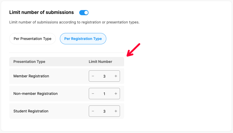Select the Per Registration Type tab
Viewport: 233px width, 133px height.
(83, 39)
